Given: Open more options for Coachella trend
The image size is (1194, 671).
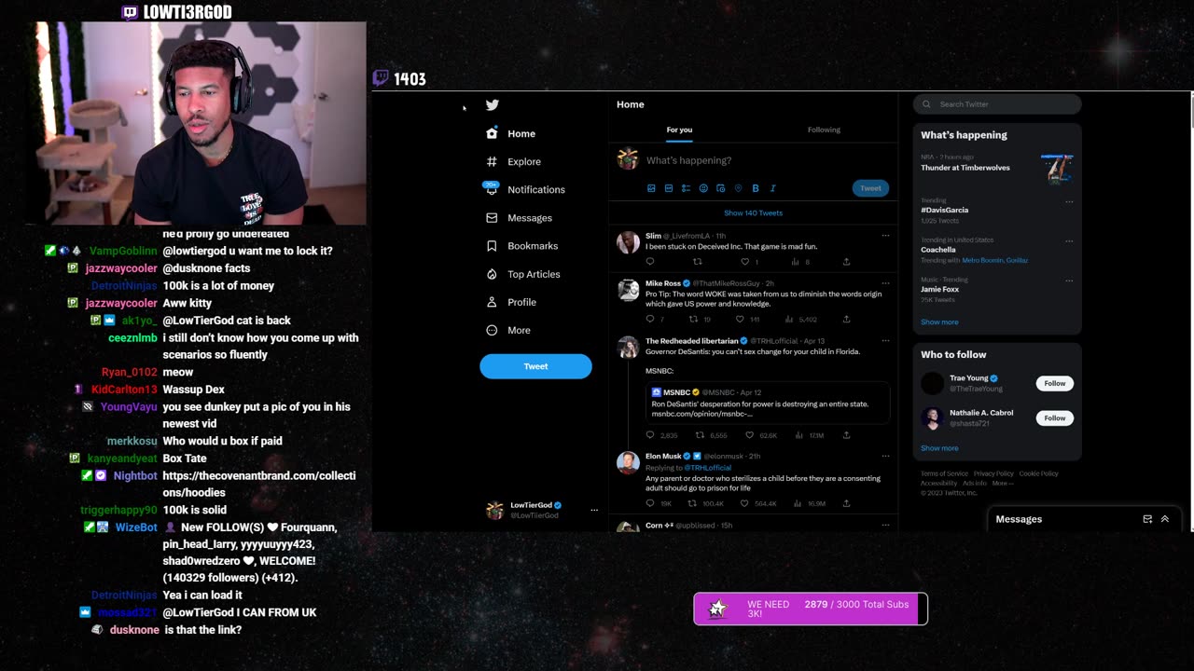Looking at the screenshot, I should pos(1069,240).
